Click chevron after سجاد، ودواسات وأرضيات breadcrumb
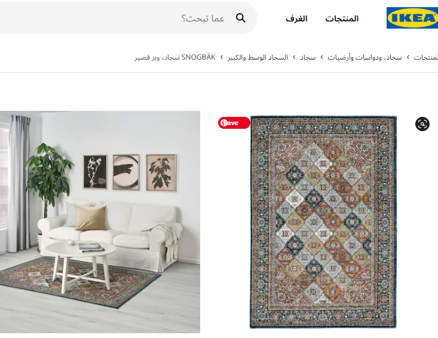This screenshot has width=438, height=338. point(322,57)
